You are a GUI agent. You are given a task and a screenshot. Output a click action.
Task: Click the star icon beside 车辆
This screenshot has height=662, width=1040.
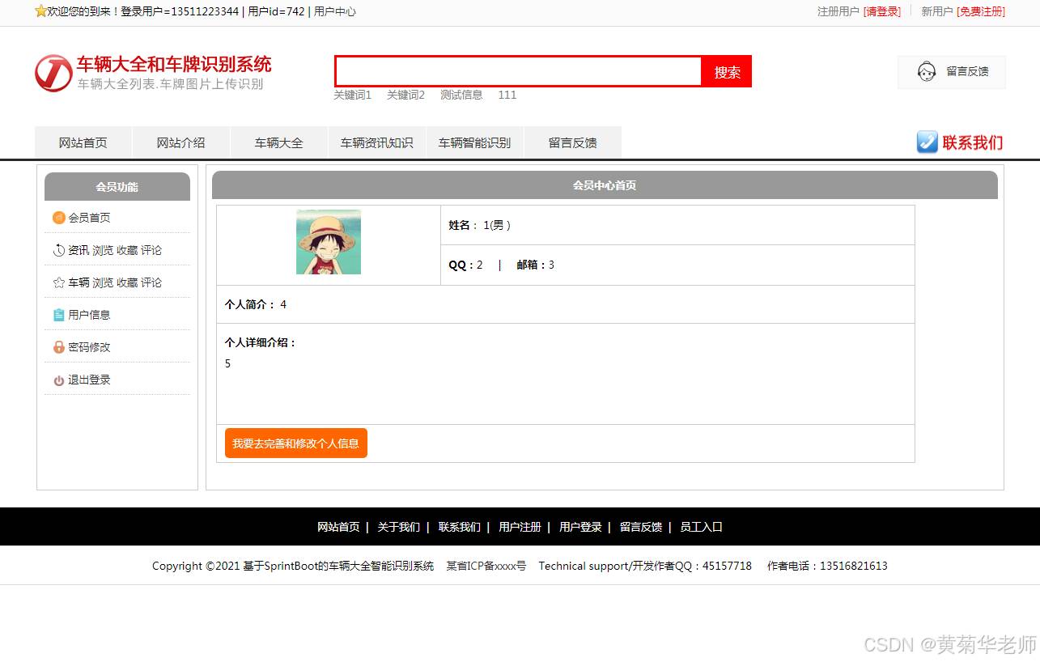(58, 282)
